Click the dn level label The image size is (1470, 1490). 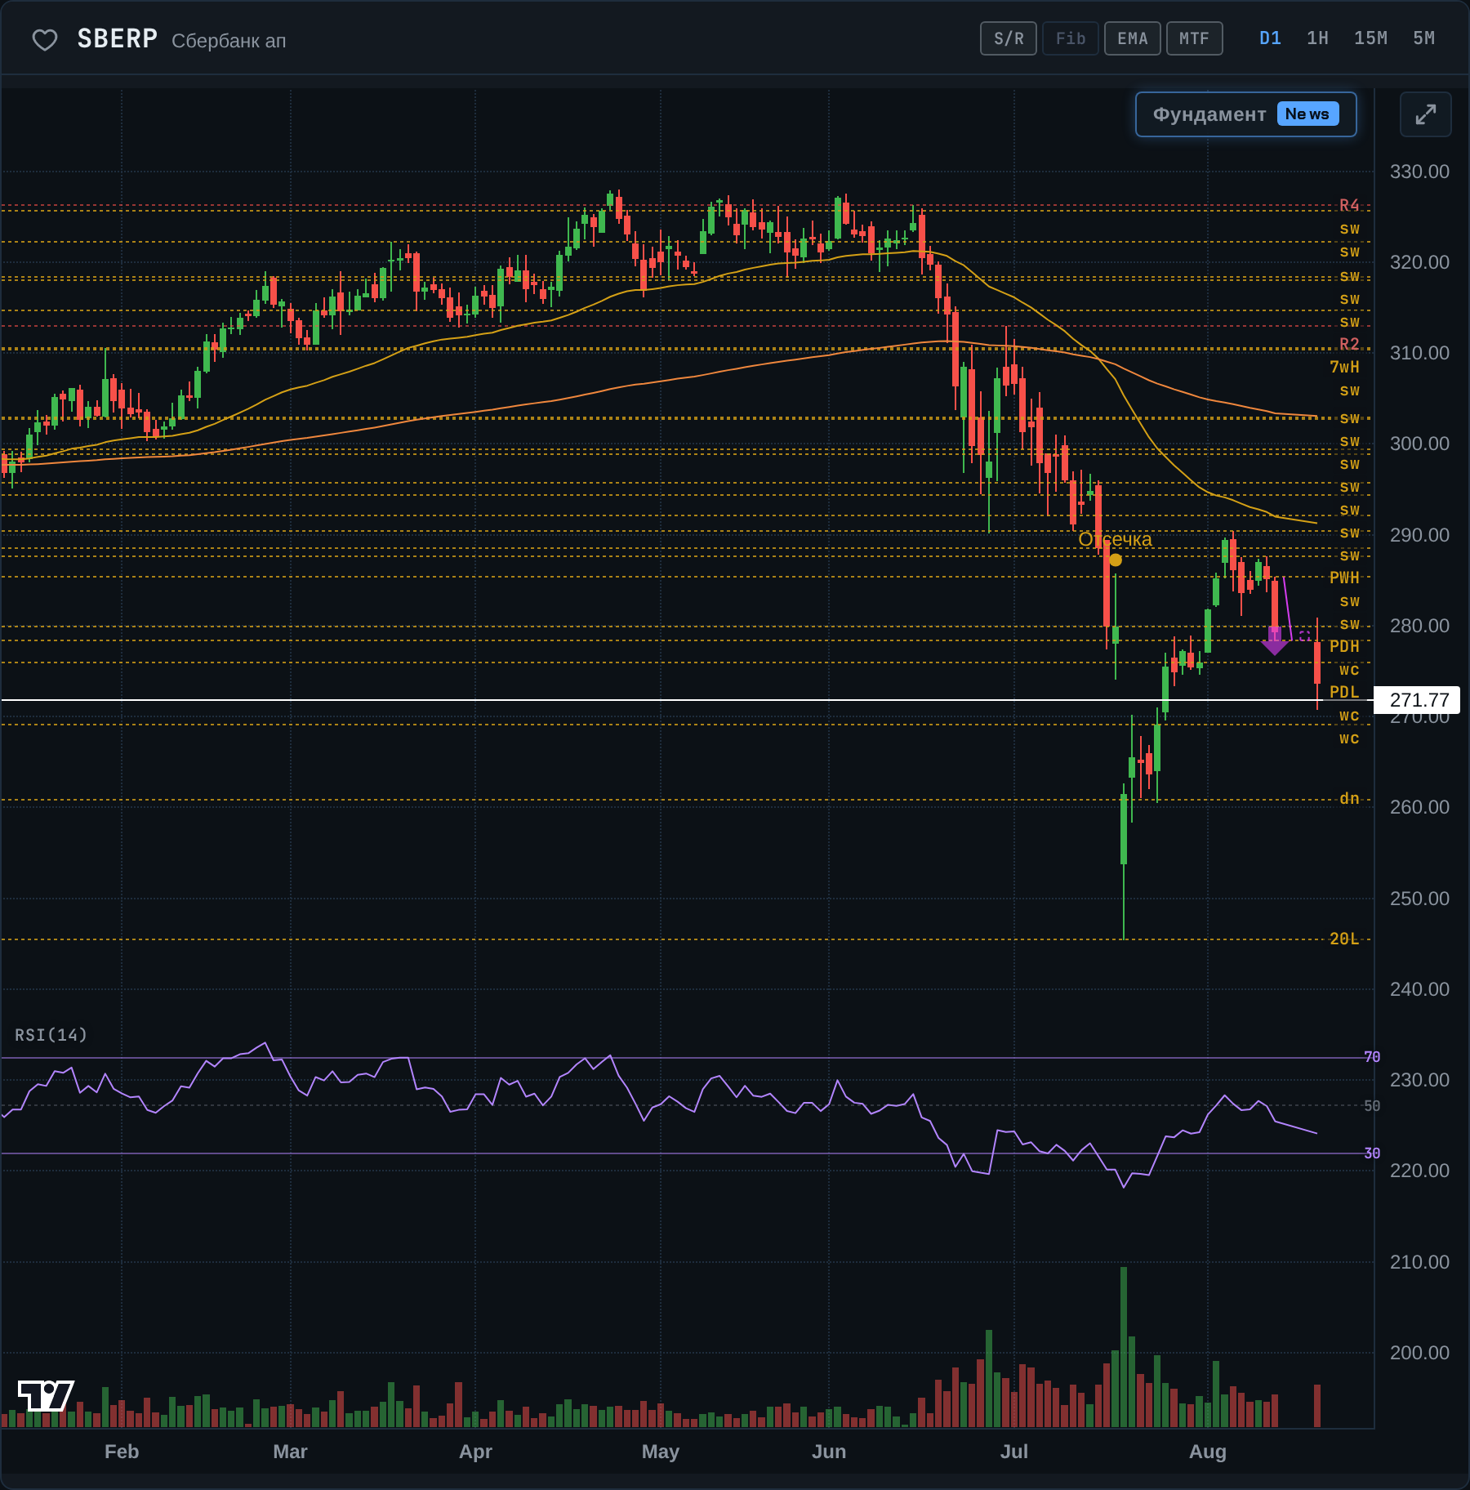(1349, 798)
